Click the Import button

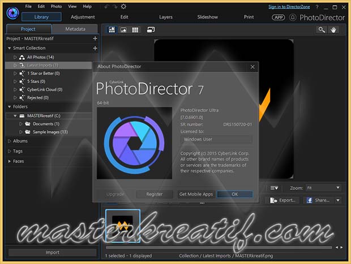click(53, 253)
